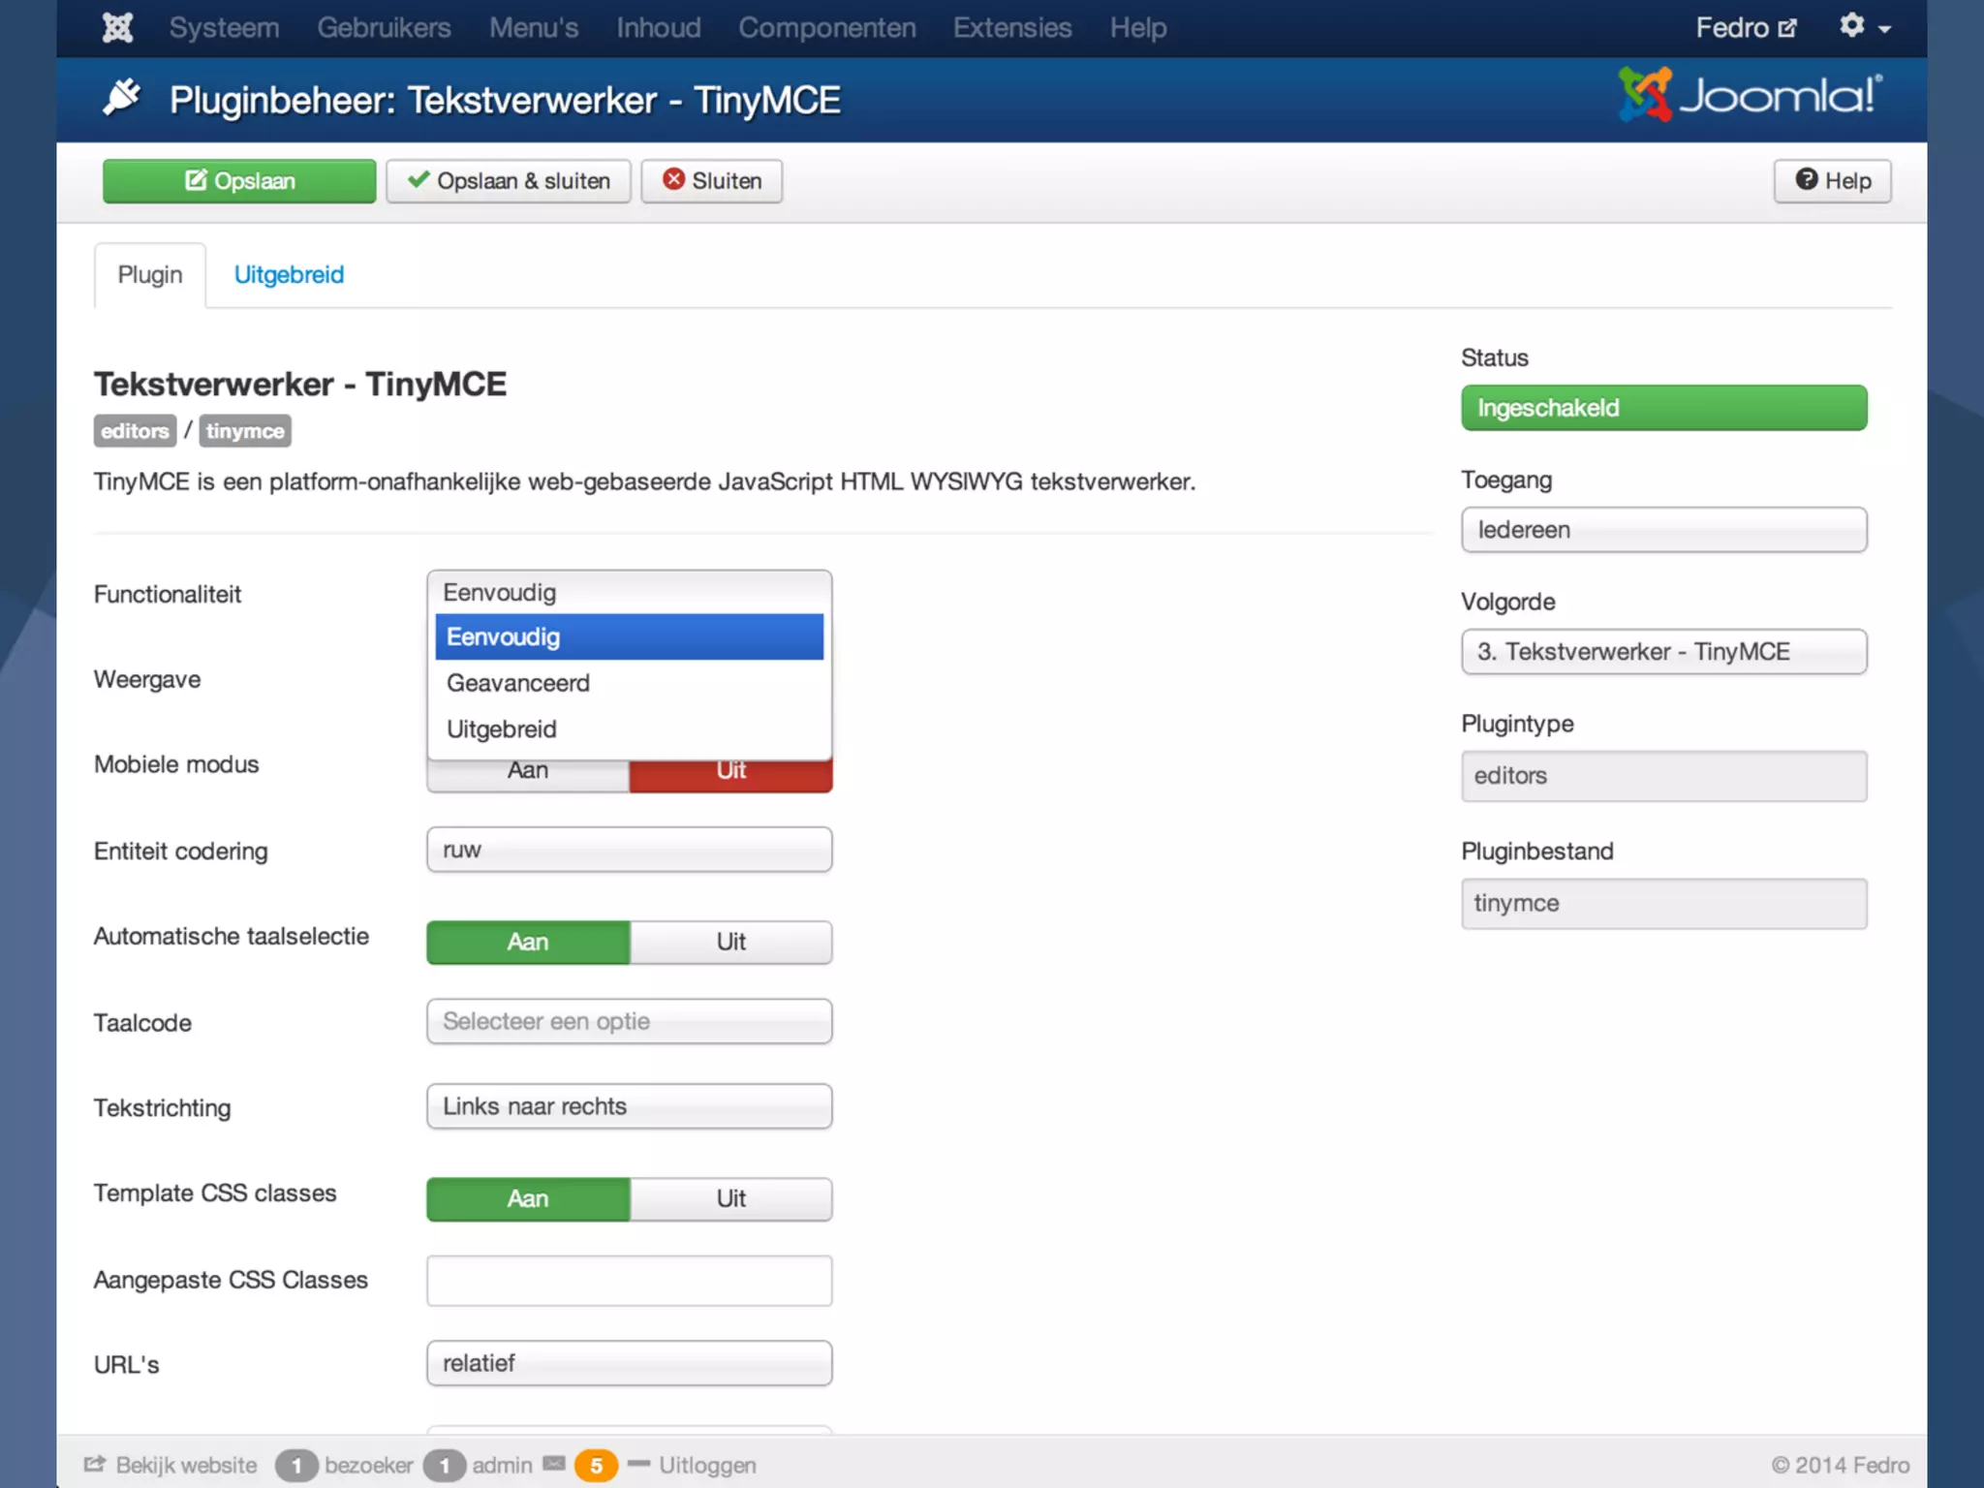This screenshot has height=1488, width=1984.
Task: Set Automatische taalselectie to Uit
Action: coord(730,942)
